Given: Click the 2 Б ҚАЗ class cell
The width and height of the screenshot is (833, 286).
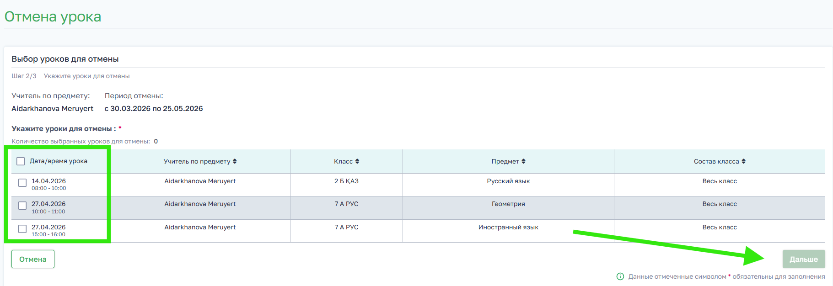Looking at the screenshot, I should pos(346,181).
